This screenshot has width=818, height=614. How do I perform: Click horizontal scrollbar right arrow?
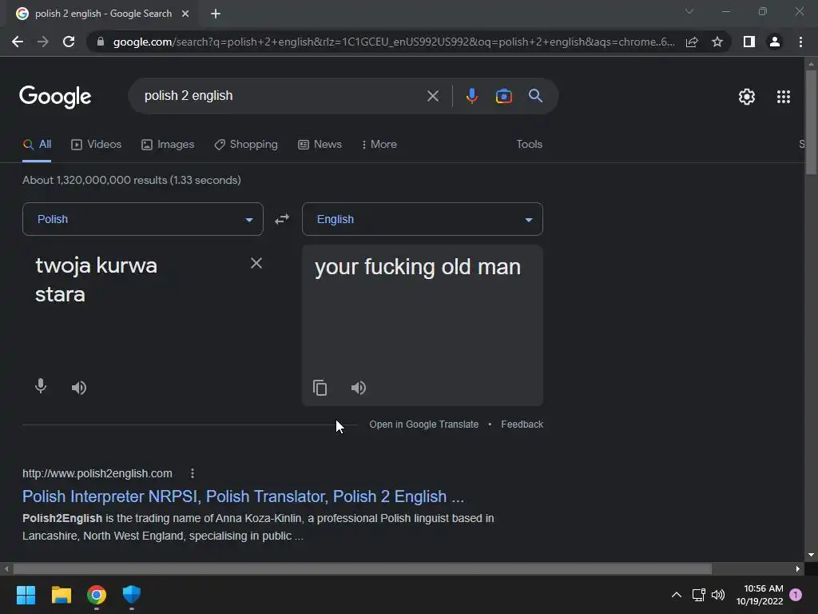click(798, 568)
